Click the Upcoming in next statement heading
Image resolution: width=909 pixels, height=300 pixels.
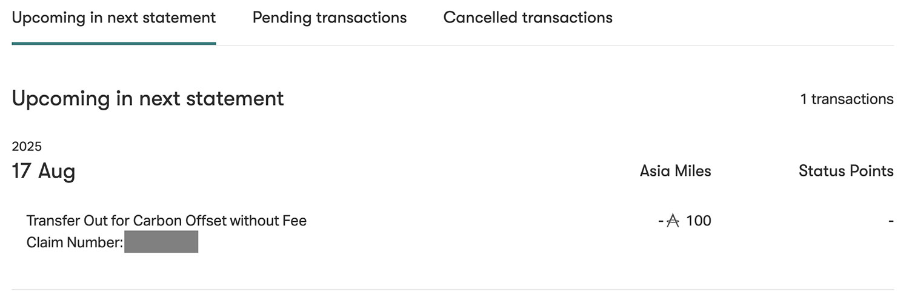[x=148, y=98]
